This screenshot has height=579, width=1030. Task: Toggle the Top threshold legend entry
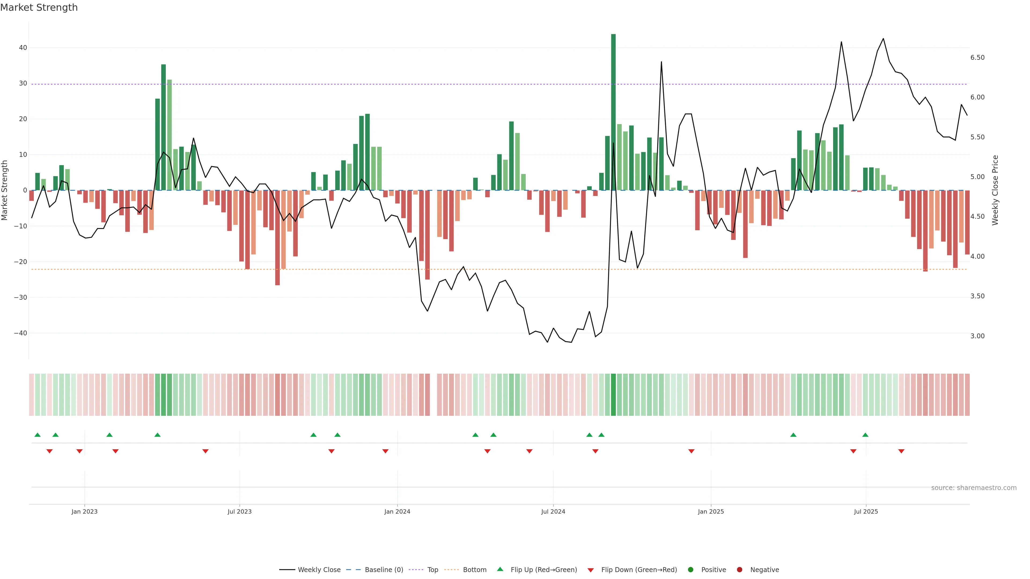[x=432, y=569]
